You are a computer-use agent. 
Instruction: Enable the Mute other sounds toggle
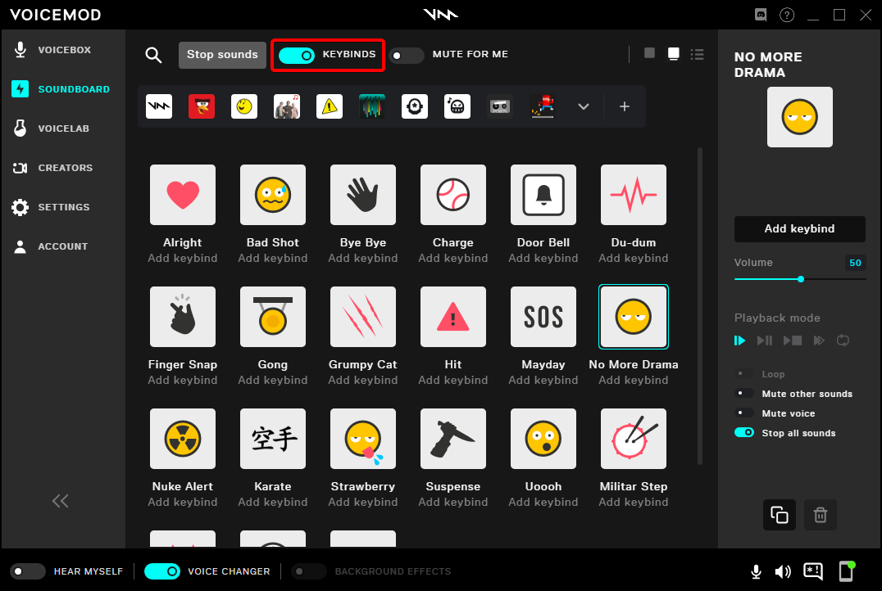[744, 393]
